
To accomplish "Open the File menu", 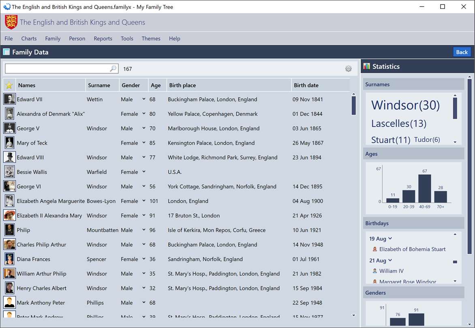I will tap(9, 38).
